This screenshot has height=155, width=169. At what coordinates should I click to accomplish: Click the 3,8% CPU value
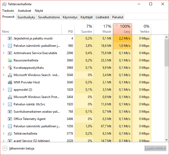(89, 46)
